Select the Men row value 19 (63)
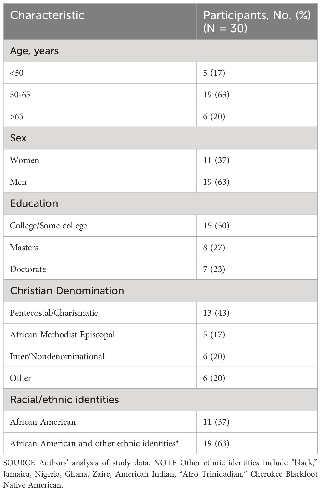 pos(216,182)
